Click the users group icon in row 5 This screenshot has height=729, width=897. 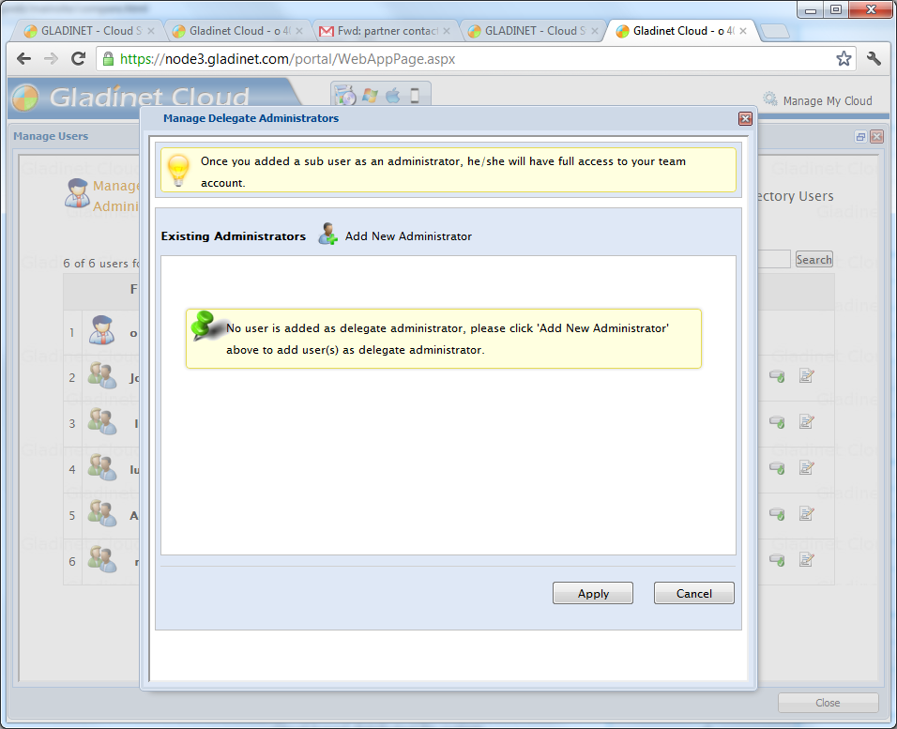tap(102, 514)
